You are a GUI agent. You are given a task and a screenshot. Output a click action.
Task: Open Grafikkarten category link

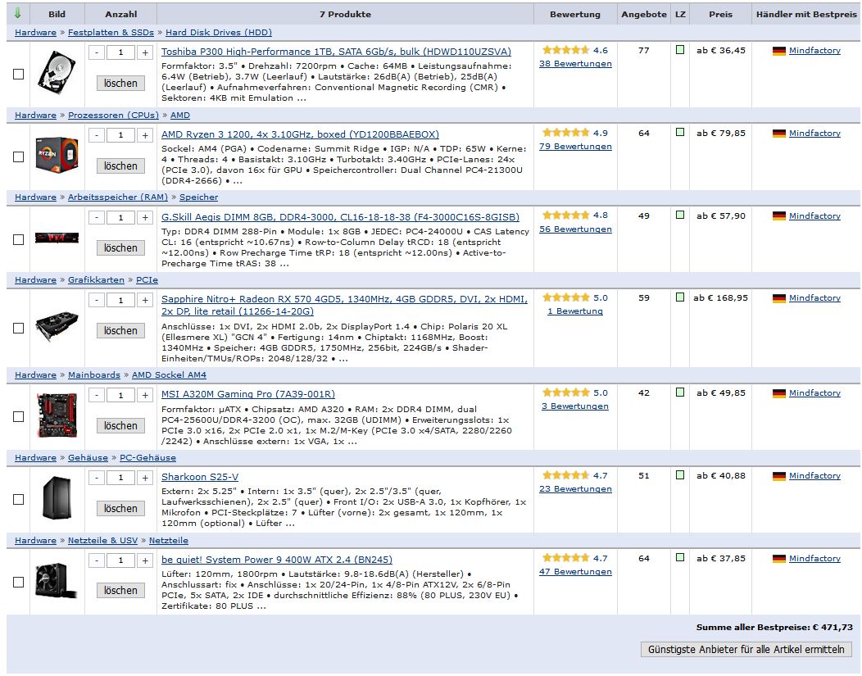pos(96,279)
